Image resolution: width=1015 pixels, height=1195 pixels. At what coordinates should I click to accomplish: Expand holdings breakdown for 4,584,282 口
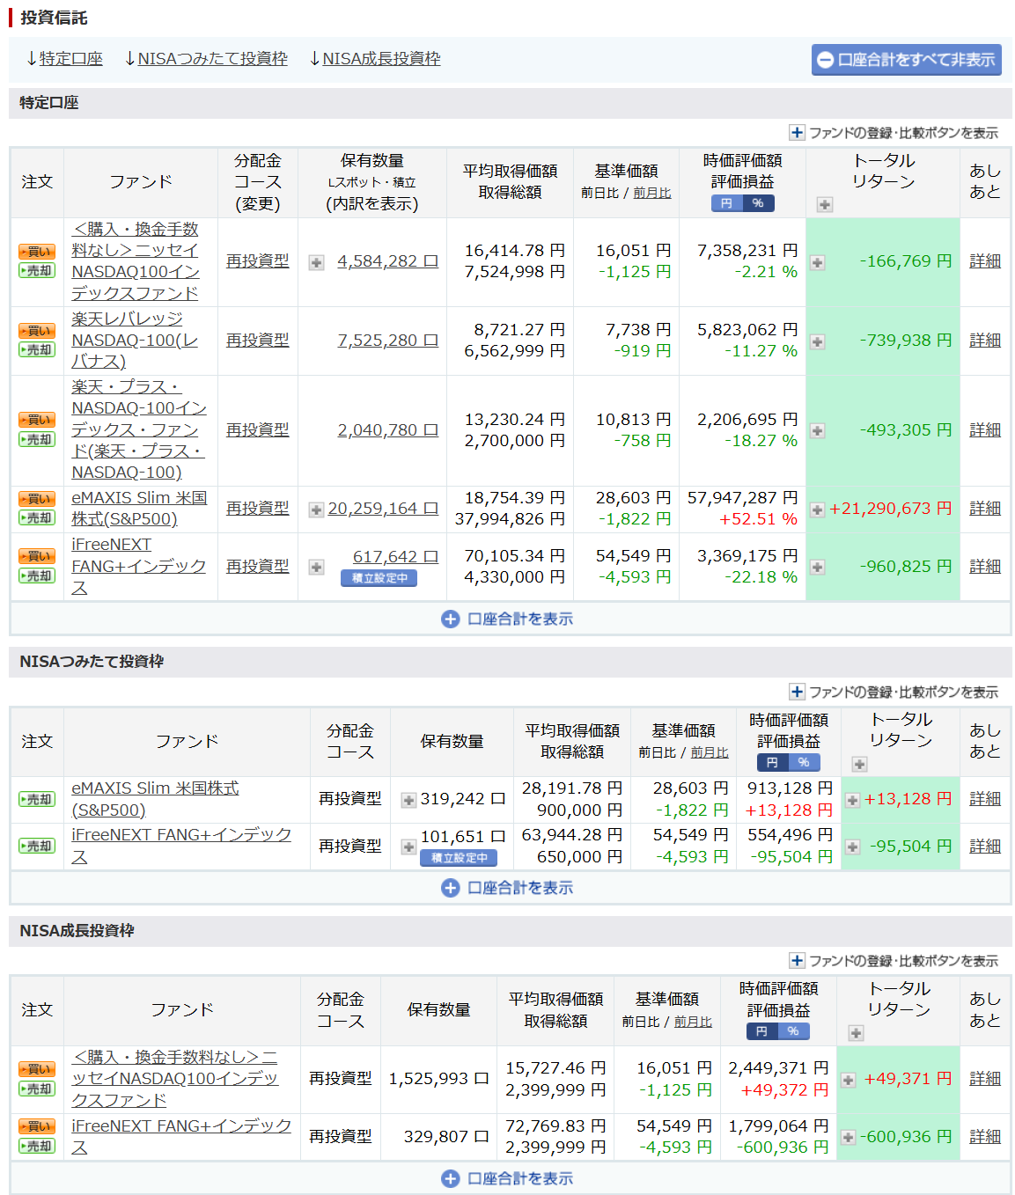[317, 262]
